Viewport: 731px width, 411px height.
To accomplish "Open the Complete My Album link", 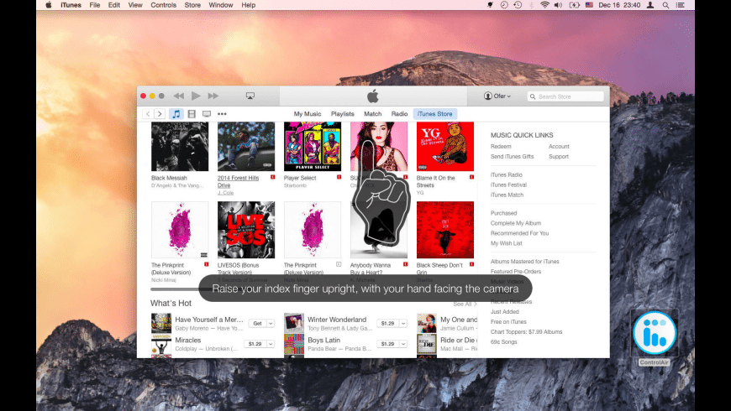I will point(516,223).
